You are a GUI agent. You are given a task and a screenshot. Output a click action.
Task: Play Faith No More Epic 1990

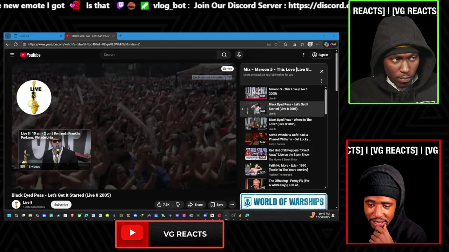click(x=282, y=170)
